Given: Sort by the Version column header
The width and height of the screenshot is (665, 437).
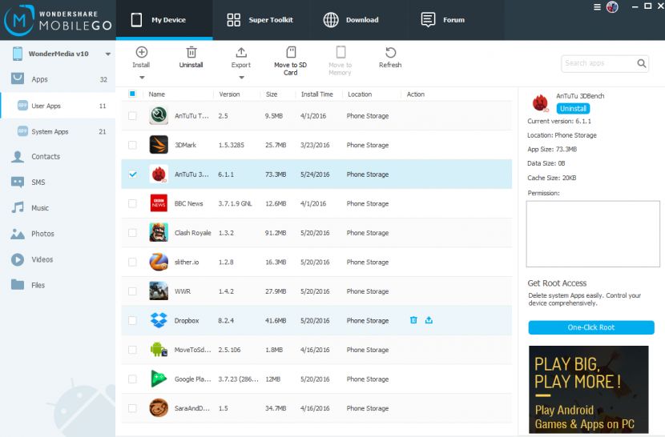Looking at the screenshot, I should pyautogui.click(x=229, y=94).
